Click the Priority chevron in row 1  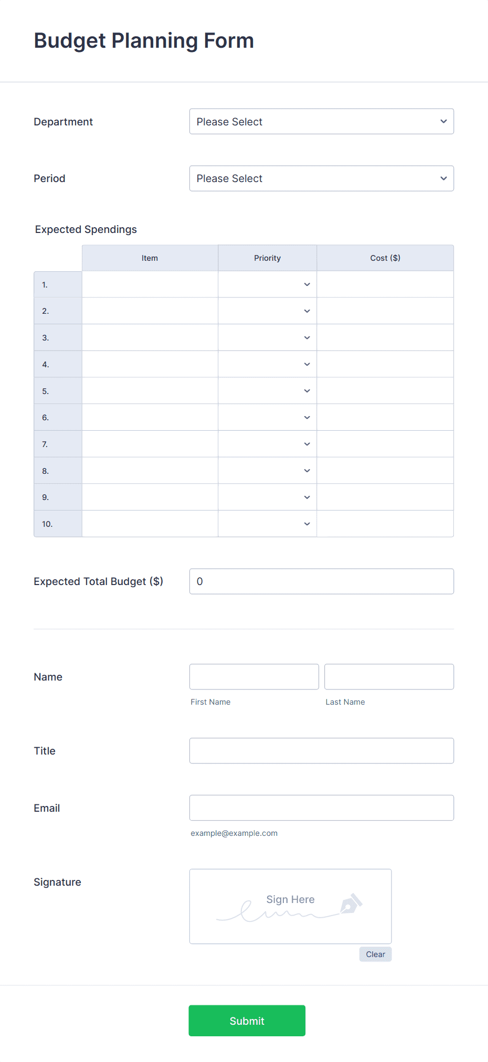pos(307,284)
